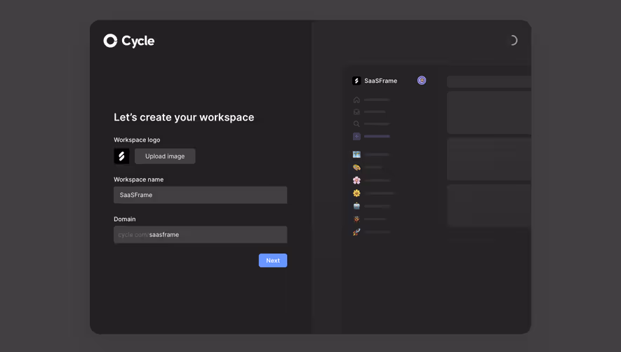Click the workspace logo thumbnail beside Upload image
The width and height of the screenshot is (621, 352).
tap(121, 156)
